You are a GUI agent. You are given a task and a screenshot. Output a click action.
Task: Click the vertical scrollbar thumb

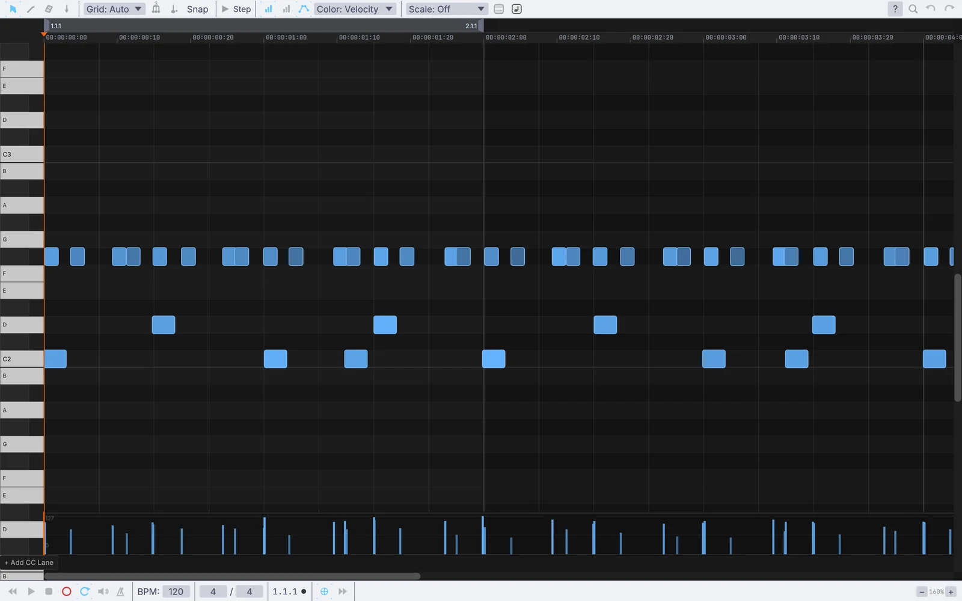(x=958, y=338)
